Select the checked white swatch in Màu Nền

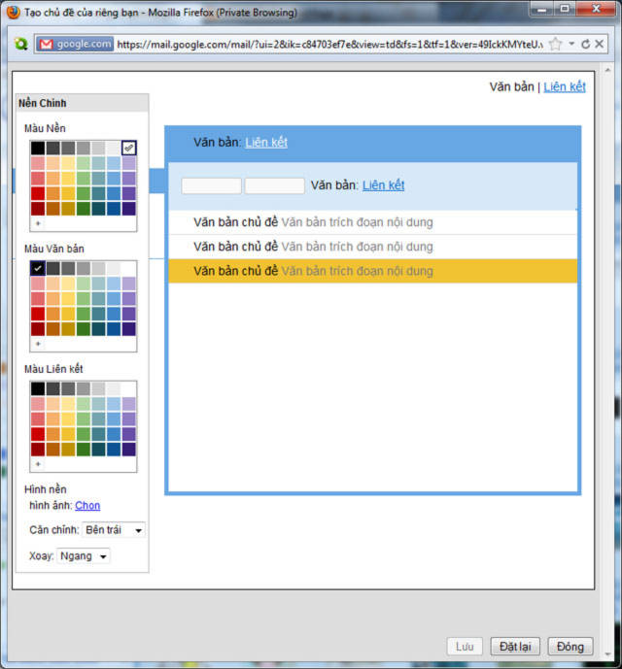coord(128,148)
